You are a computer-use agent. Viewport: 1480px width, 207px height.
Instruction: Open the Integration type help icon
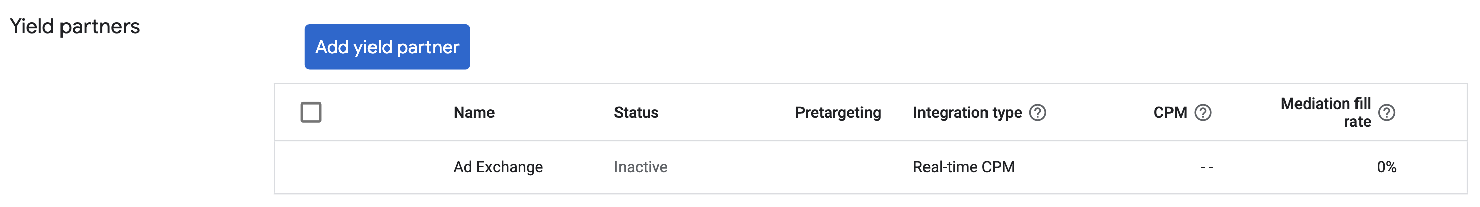(x=1037, y=113)
